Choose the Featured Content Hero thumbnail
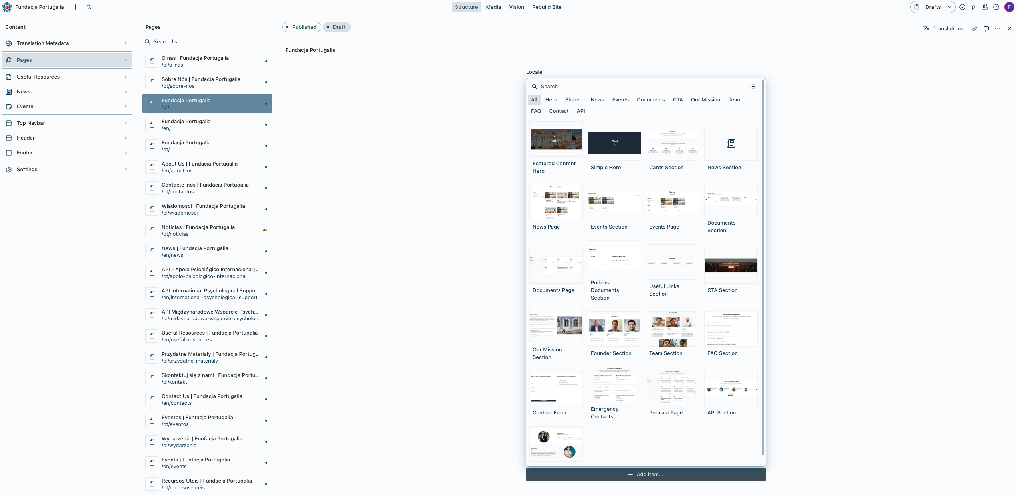This screenshot has width=1016, height=495. point(556,139)
